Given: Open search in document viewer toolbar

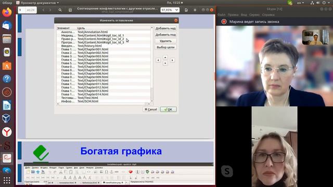Looking at the screenshot, I should (x=60, y=10).
